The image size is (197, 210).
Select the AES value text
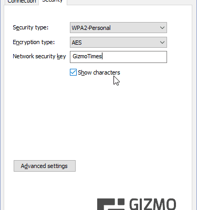coord(77,43)
